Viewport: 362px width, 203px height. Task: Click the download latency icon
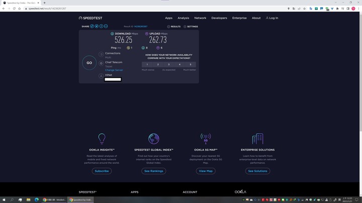tap(143, 48)
